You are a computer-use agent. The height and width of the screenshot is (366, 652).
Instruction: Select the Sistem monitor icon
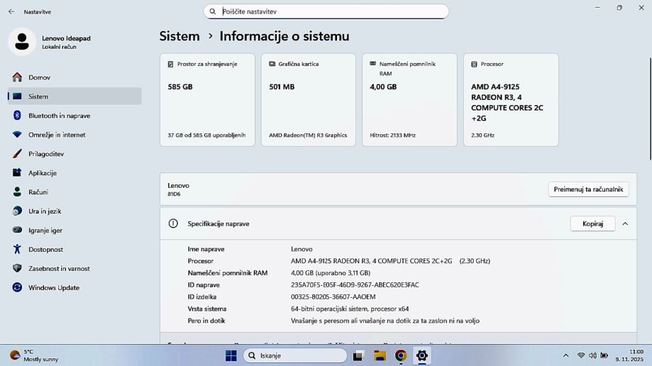17,96
